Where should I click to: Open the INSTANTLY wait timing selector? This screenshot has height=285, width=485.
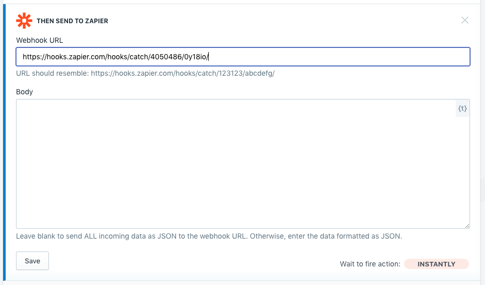click(x=437, y=264)
